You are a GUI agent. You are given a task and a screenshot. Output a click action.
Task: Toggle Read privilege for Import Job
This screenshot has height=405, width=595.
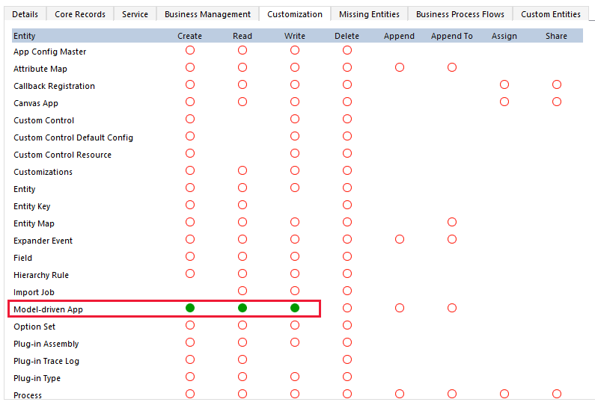tap(242, 291)
